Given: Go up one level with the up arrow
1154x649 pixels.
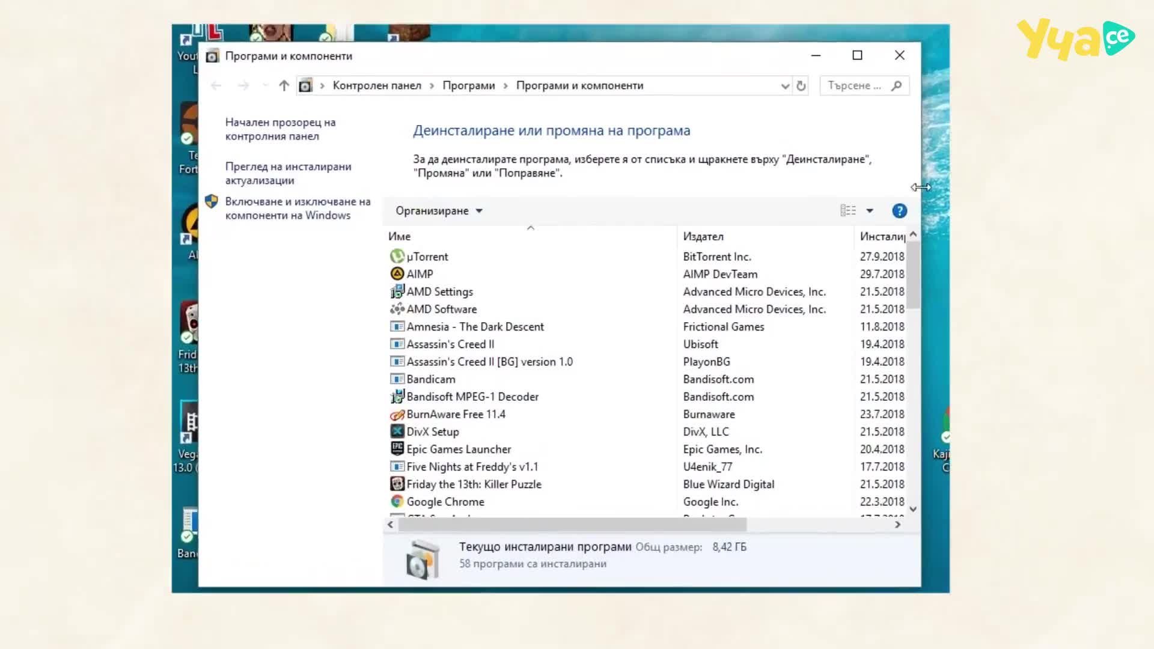Looking at the screenshot, I should (x=284, y=86).
